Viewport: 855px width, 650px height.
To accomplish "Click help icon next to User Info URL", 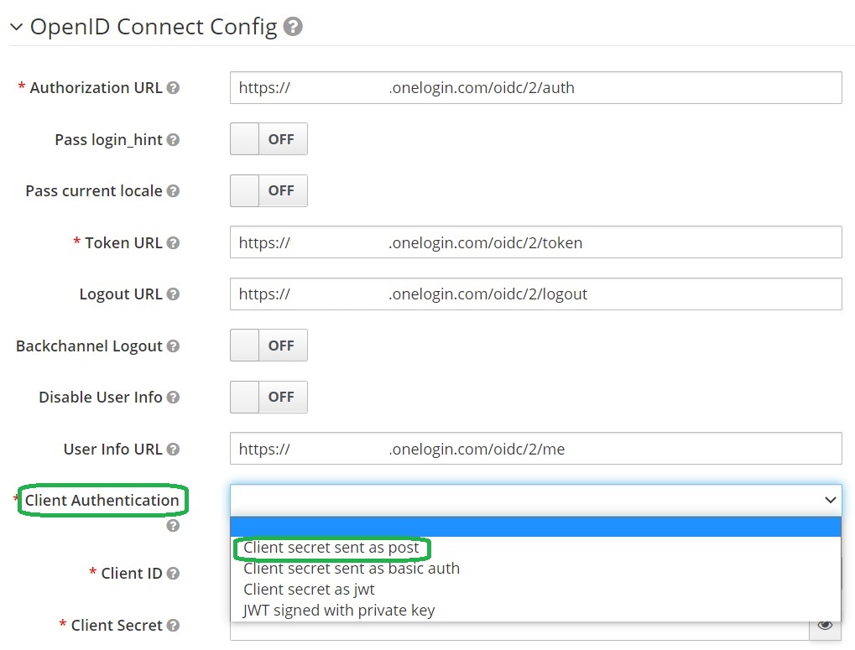I will [173, 450].
